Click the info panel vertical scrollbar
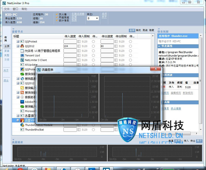The height and width of the screenshot is (170, 206). click(x=201, y=80)
